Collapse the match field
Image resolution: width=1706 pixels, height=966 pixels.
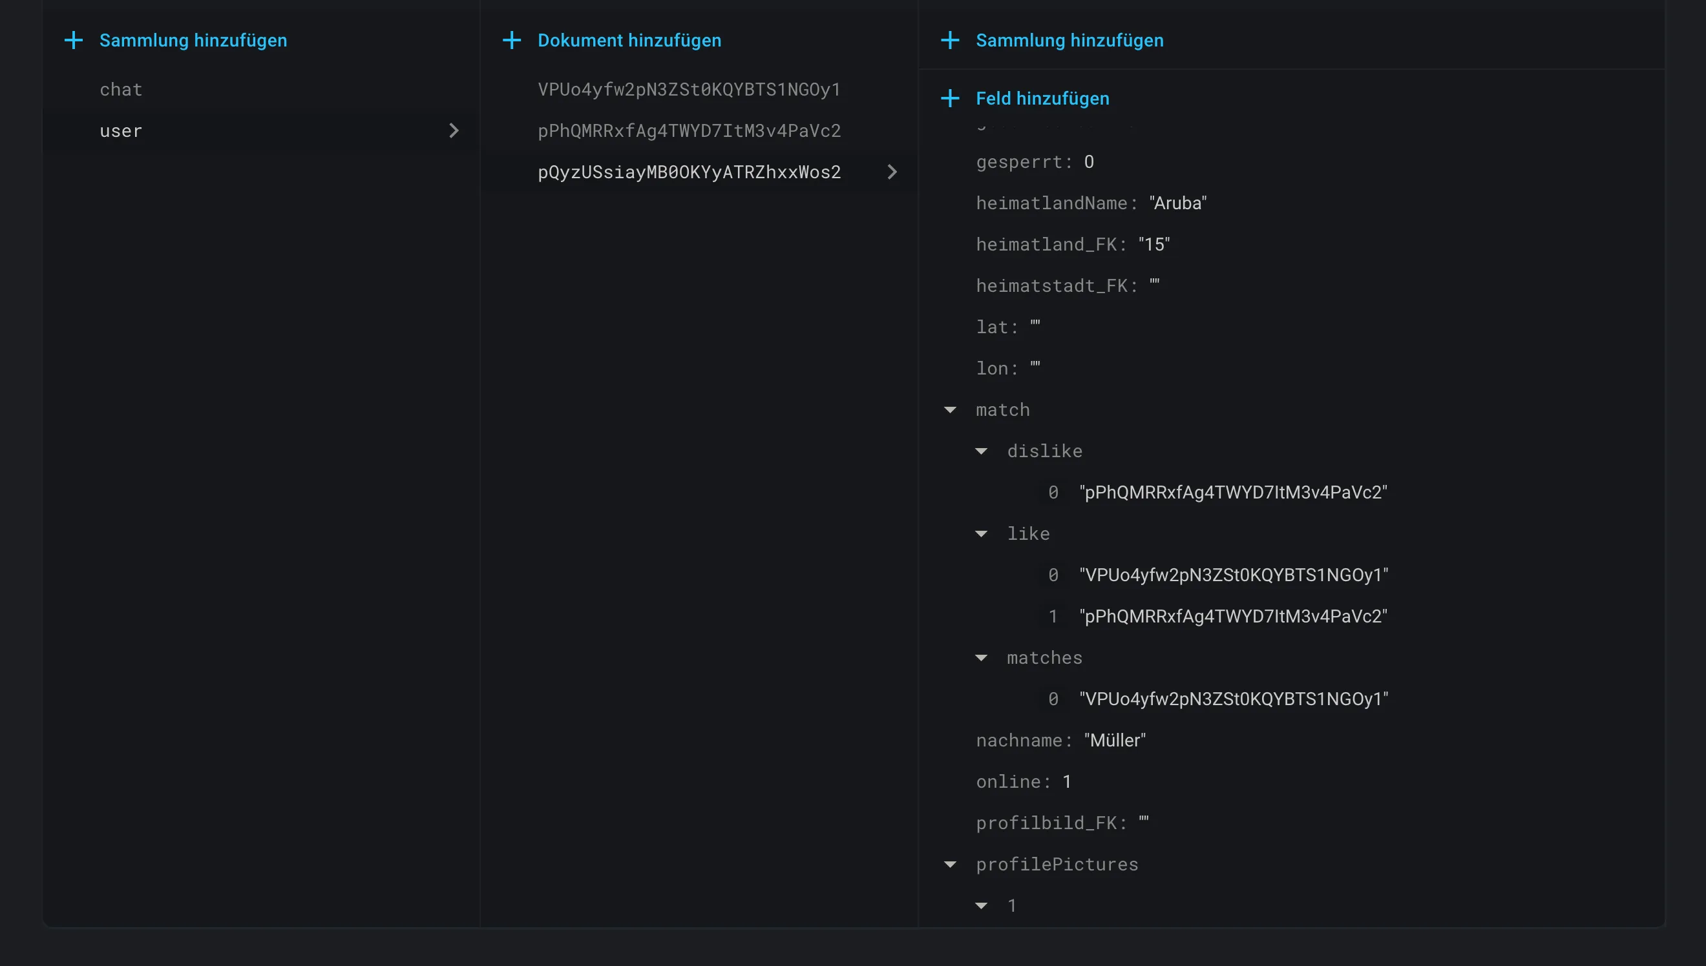tap(950, 410)
